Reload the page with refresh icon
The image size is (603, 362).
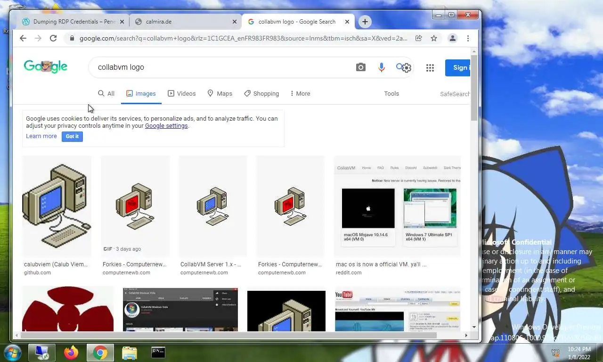[x=53, y=38]
